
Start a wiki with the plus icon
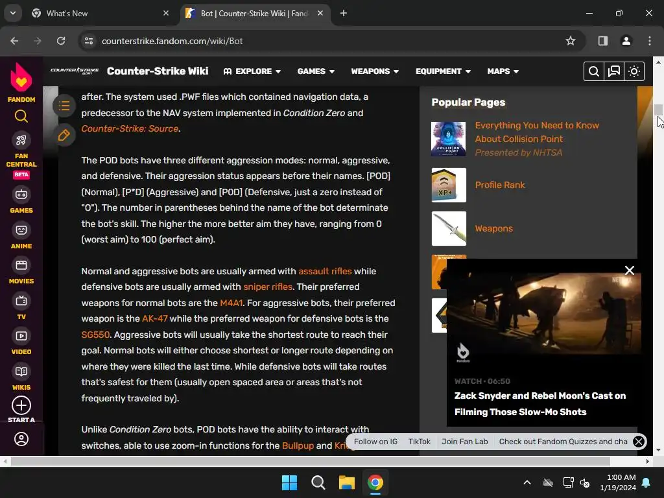point(21,405)
